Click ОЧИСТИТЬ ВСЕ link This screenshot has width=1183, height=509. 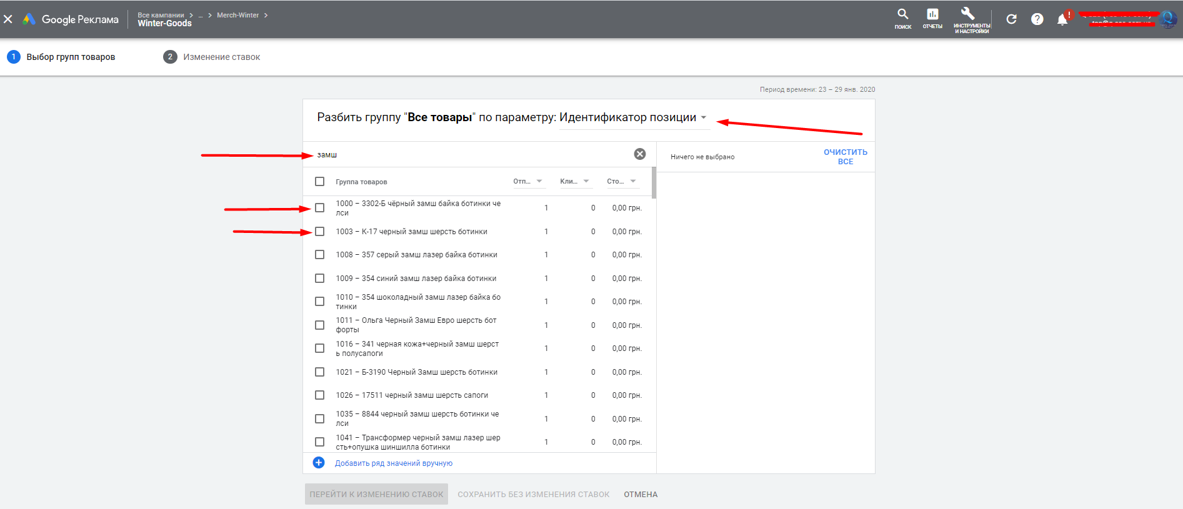coord(845,157)
